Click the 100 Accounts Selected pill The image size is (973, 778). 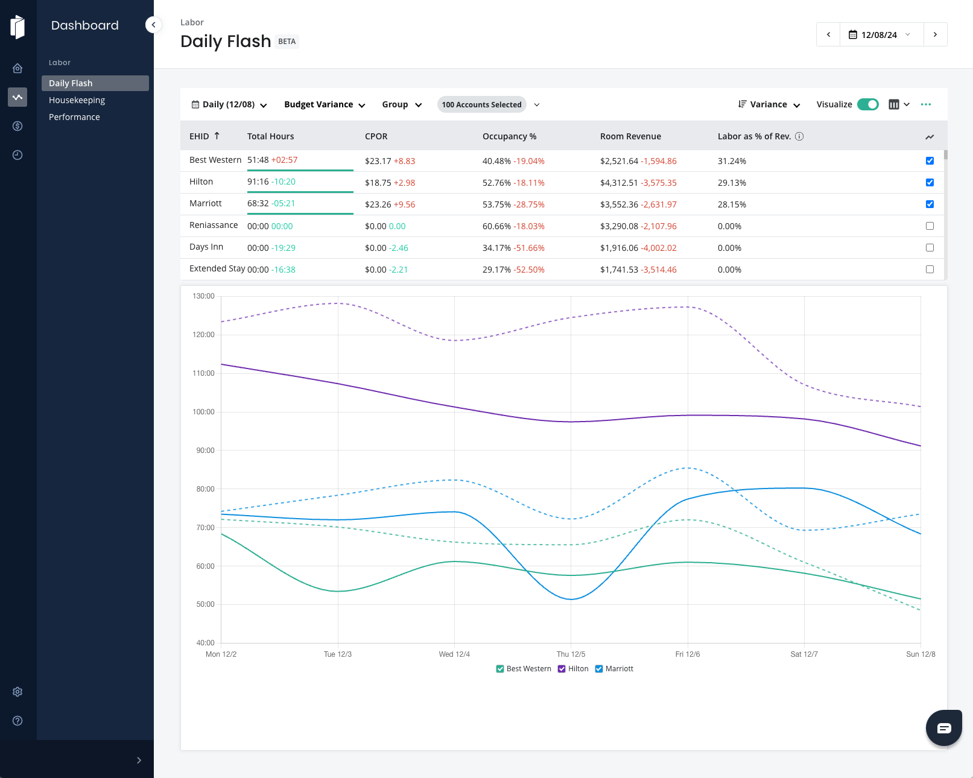[x=481, y=104]
